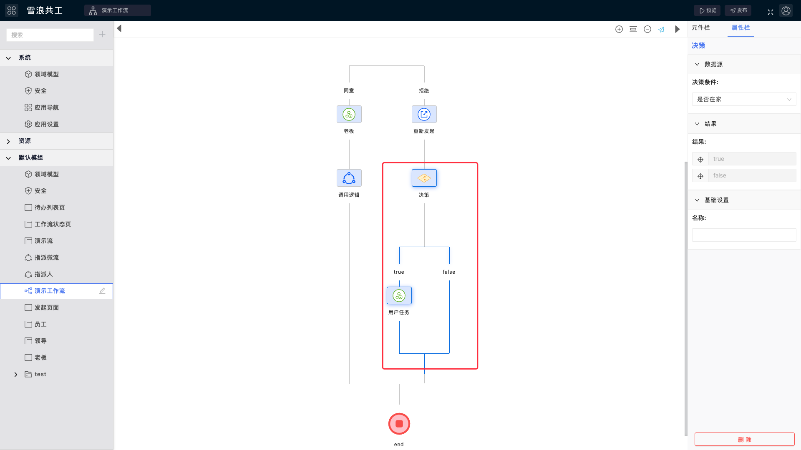Open the user account avatar
This screenshot has width=801, height=450.
coord(786,10)
